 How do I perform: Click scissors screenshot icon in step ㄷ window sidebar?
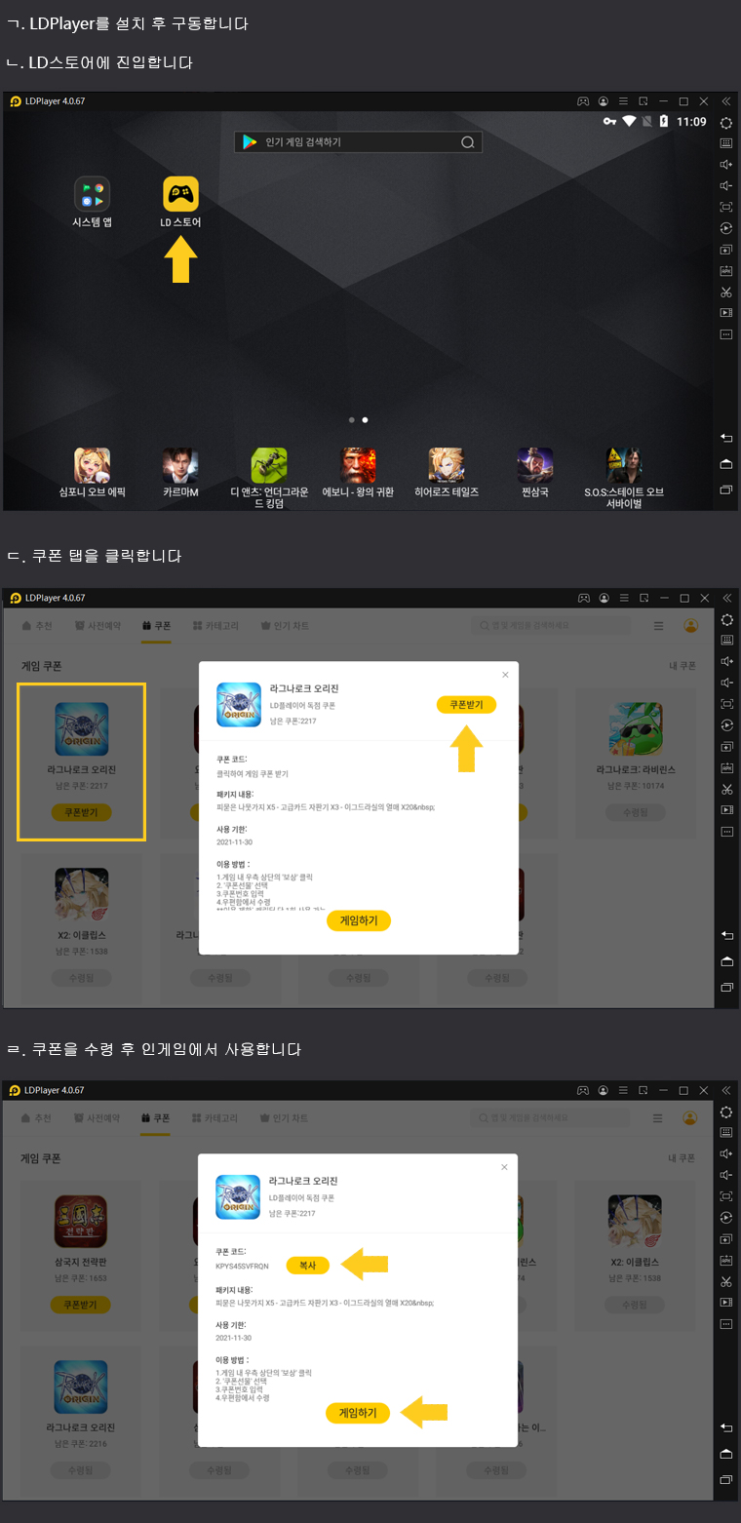[726, 789]
